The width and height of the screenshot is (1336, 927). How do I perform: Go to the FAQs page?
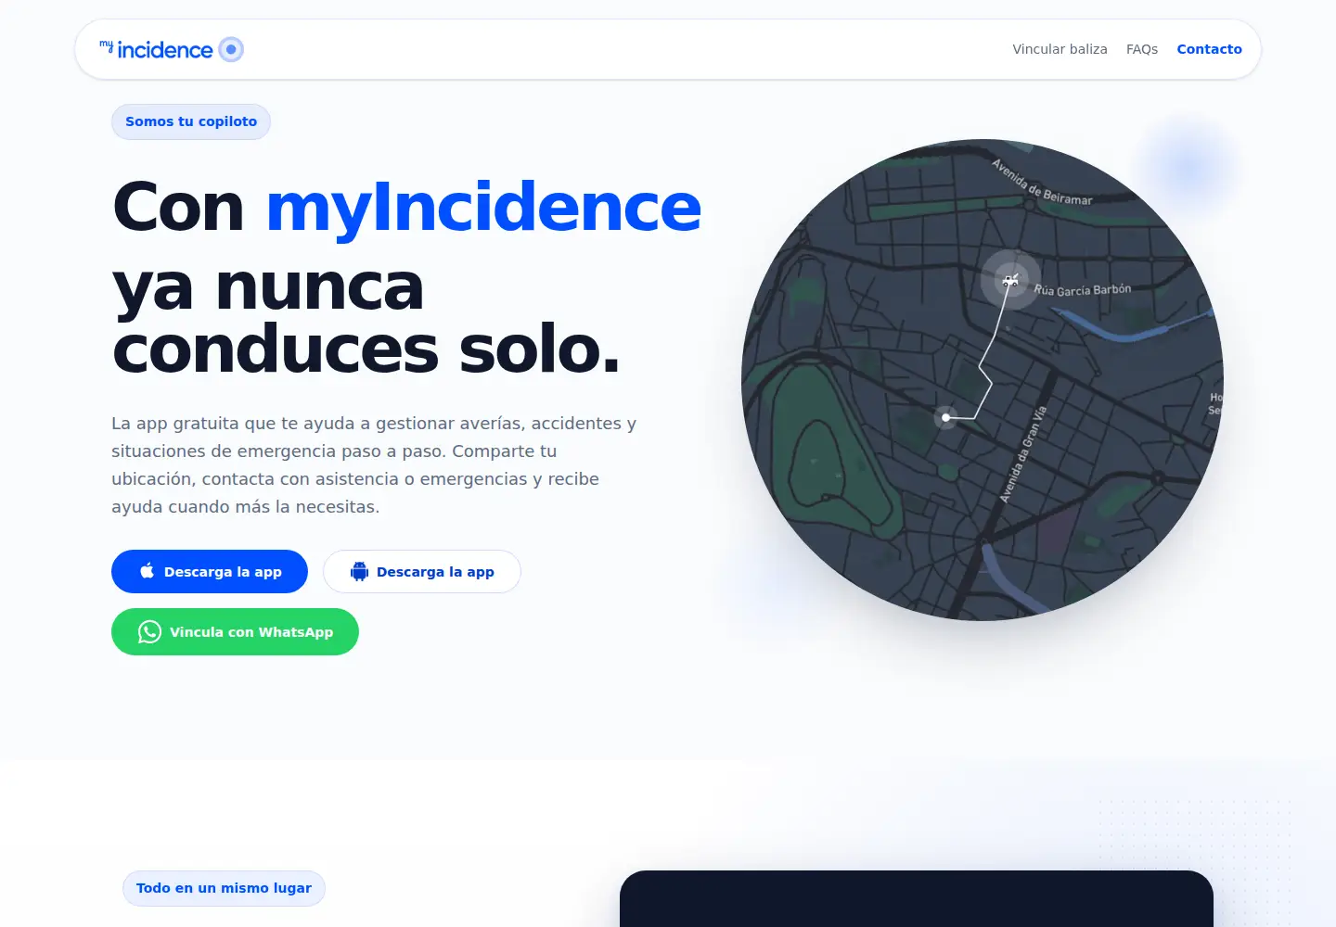click(1142, 49)
